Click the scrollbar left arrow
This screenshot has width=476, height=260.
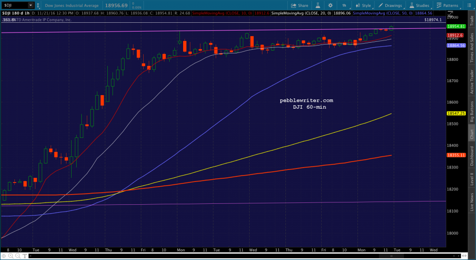click(x=30, y=256)
